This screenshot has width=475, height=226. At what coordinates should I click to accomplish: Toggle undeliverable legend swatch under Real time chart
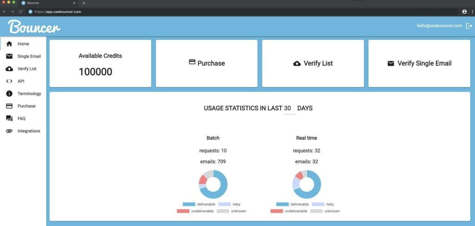[x=276, y=211]
